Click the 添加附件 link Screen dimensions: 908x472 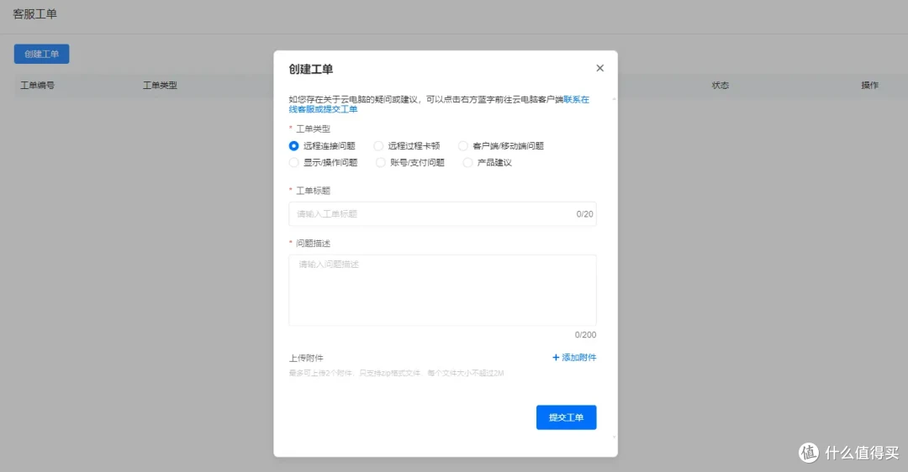tap(574, 358)
